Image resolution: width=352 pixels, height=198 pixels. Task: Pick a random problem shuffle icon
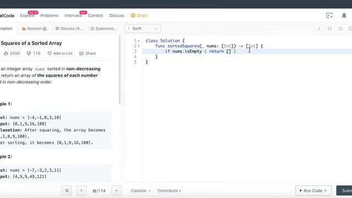tap(67, 191)
